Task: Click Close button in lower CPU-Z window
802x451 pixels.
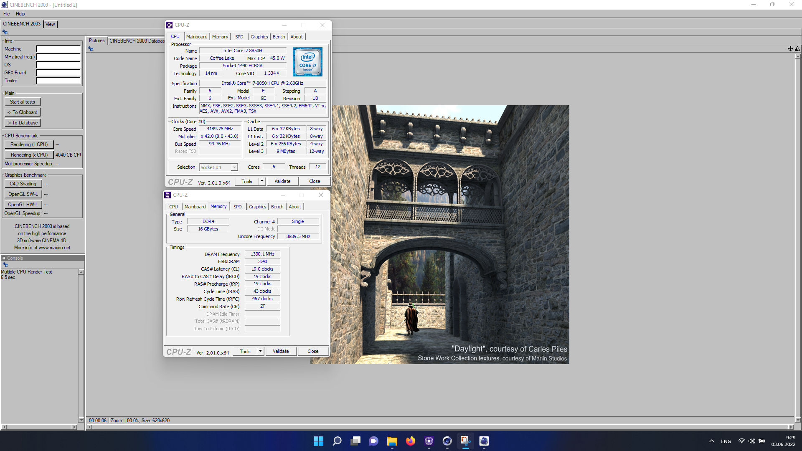Action: (313, 351)
